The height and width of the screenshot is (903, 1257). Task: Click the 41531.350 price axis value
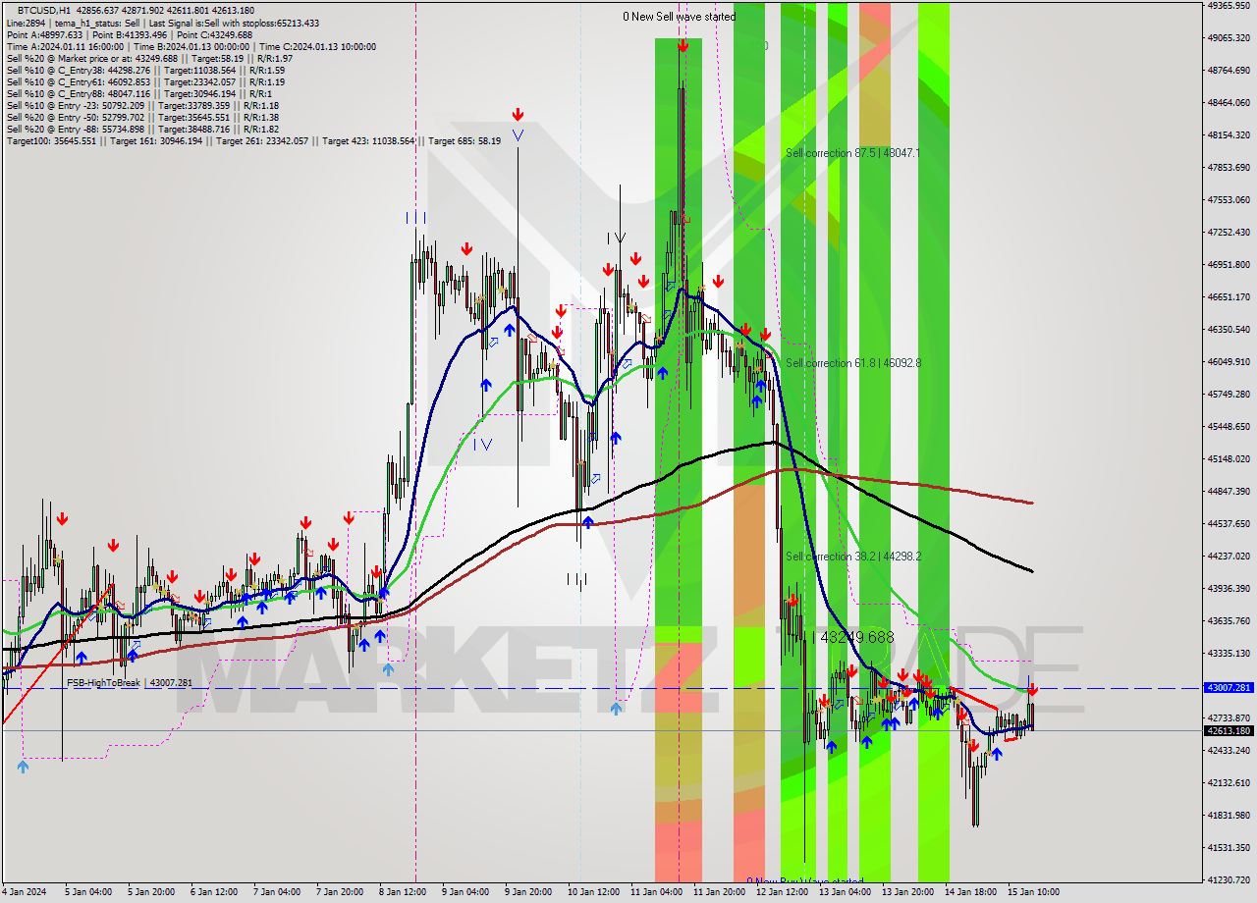point(1229,848)
